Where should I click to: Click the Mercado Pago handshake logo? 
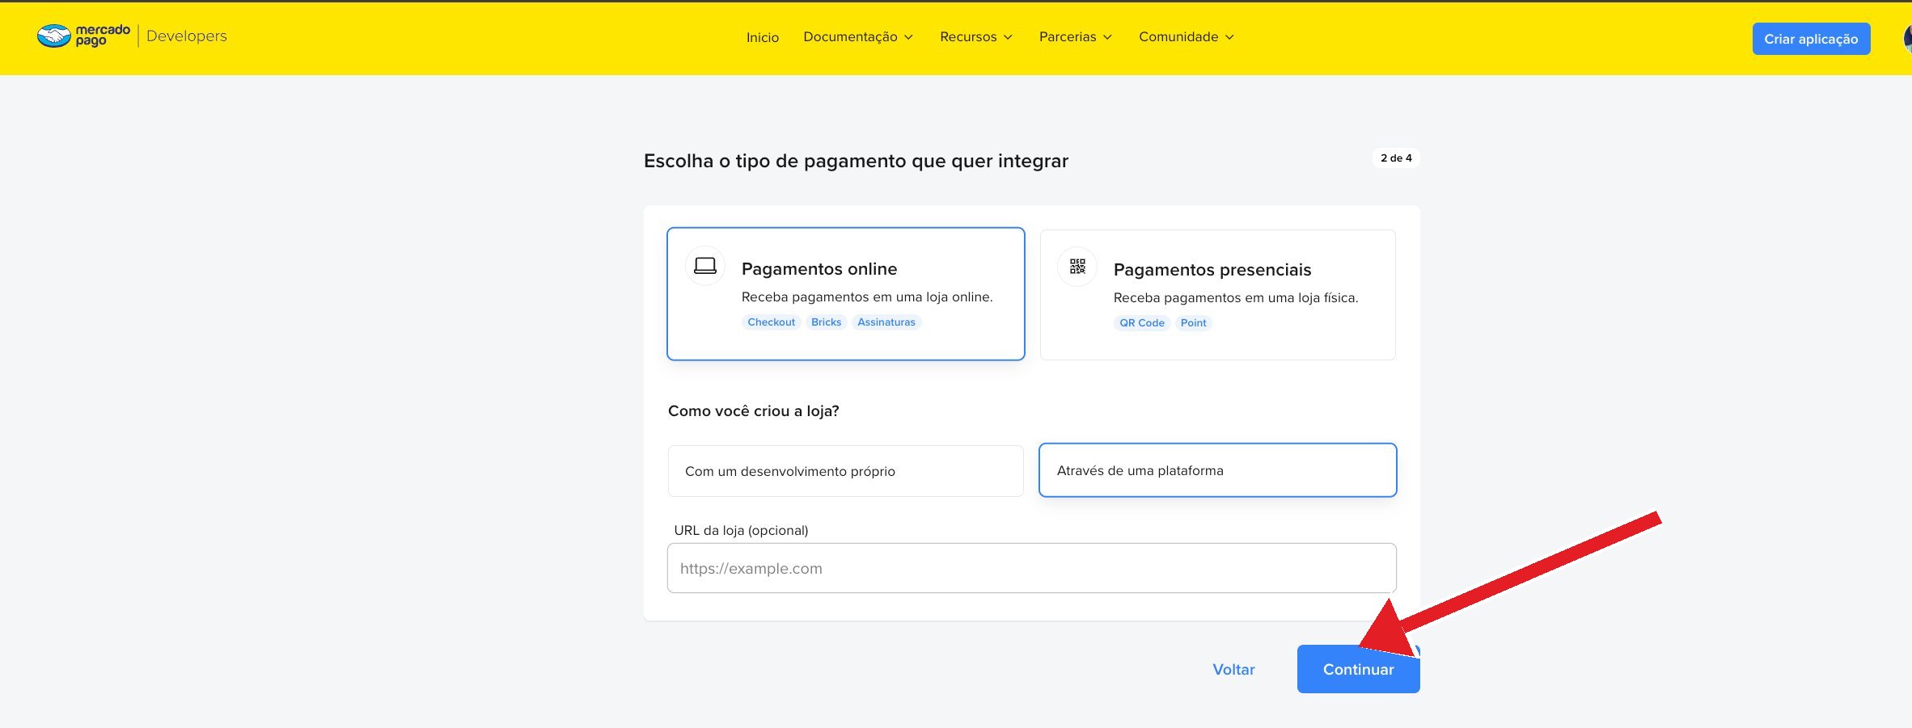click(83, 36)
